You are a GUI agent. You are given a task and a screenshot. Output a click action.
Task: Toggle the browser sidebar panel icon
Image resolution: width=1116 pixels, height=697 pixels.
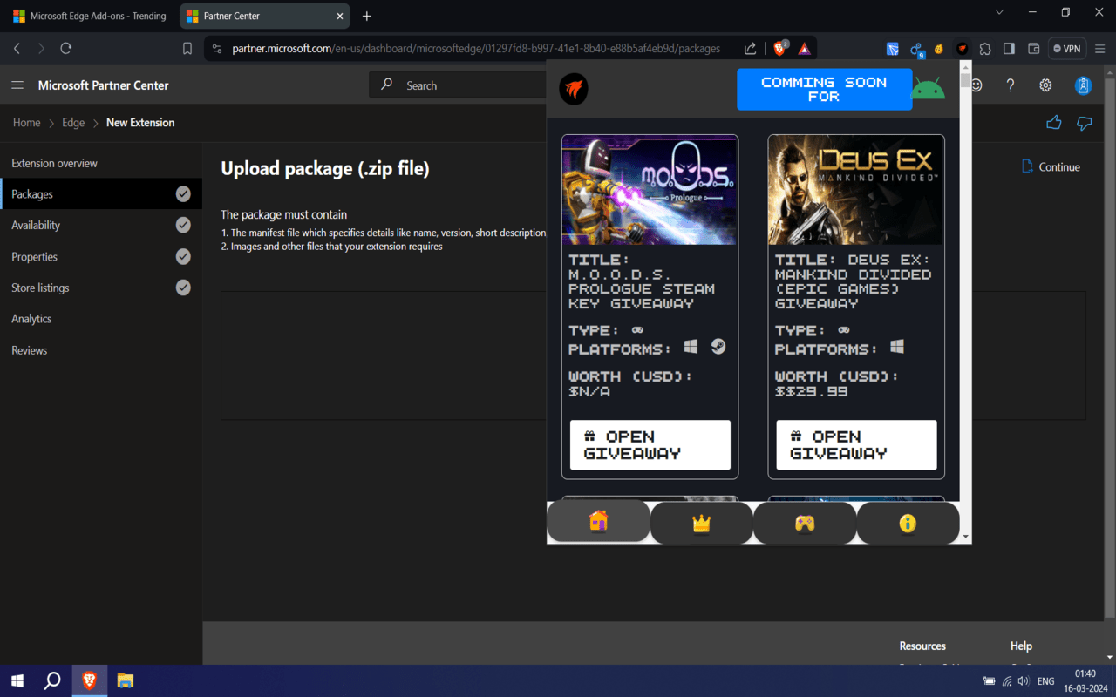(1009, 49)
